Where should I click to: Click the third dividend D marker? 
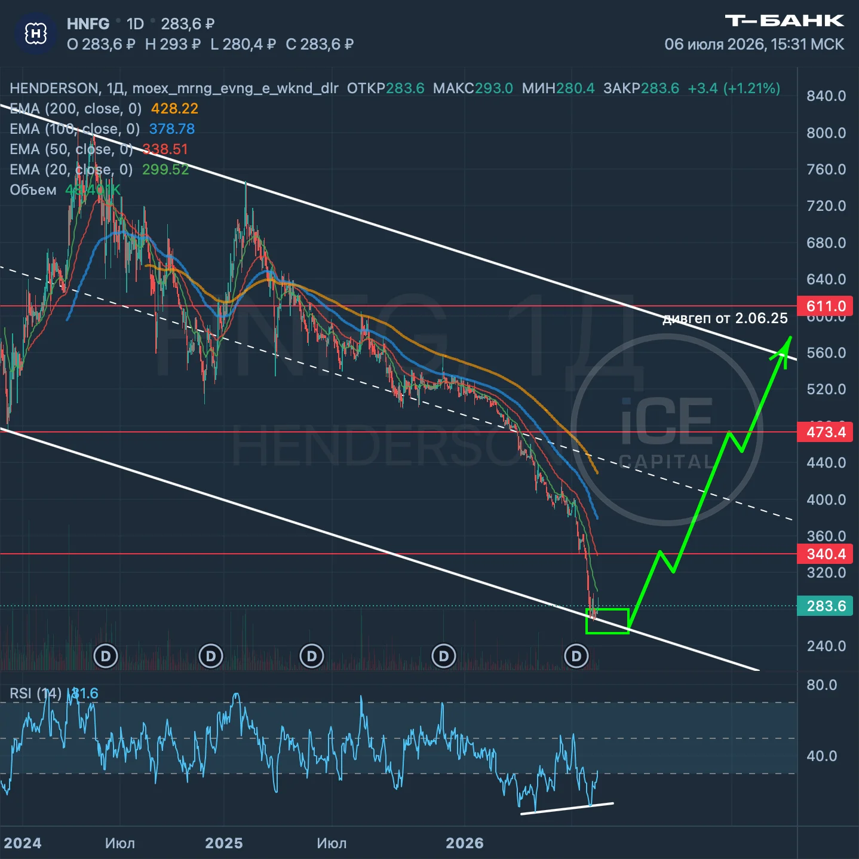[311, 656]
